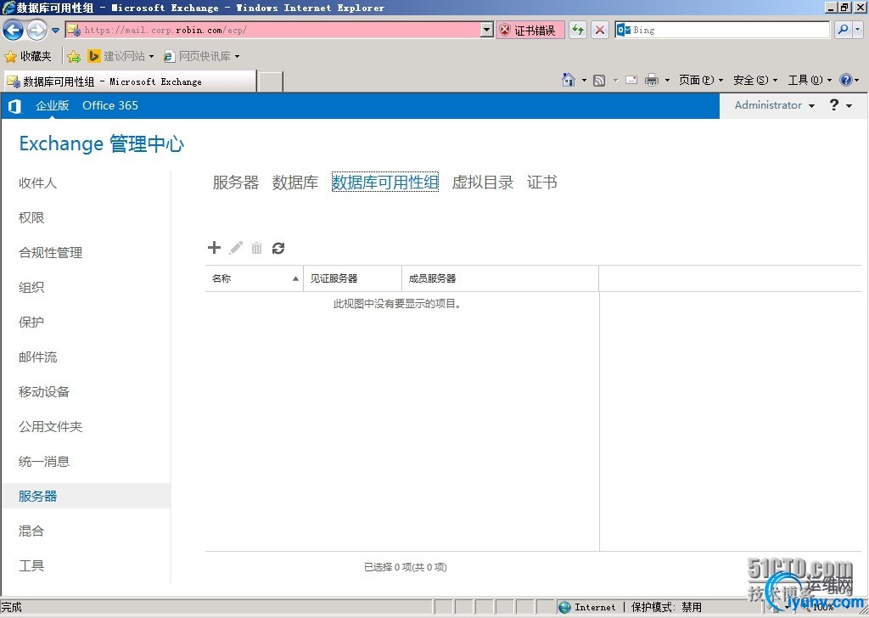Switch to the 虚拟目录 tab
This screenshot has height=618, width=869.
483,183
